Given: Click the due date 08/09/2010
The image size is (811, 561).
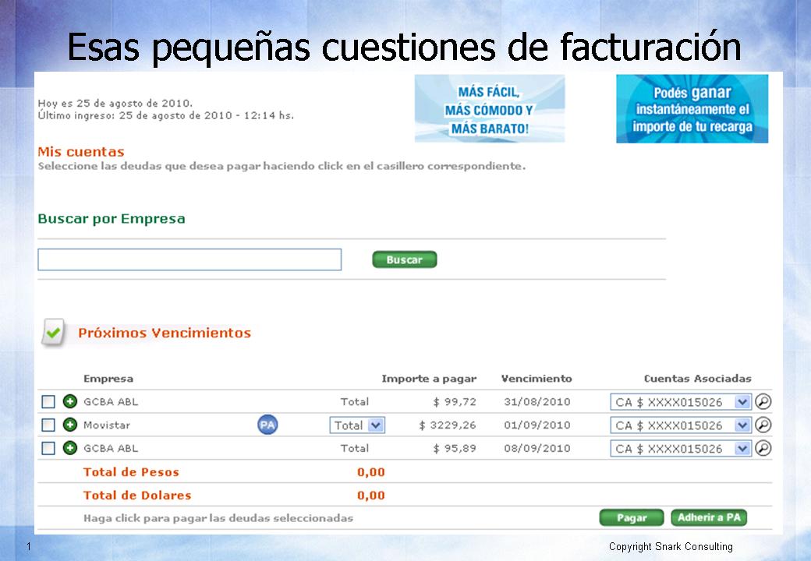Looking at the screenshot, I should tap(537, 448).
